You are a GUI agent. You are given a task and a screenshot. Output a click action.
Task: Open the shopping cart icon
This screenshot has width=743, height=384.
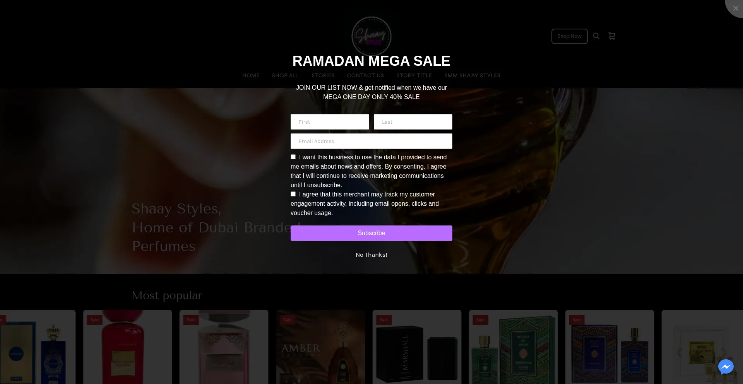click(612, 36)
